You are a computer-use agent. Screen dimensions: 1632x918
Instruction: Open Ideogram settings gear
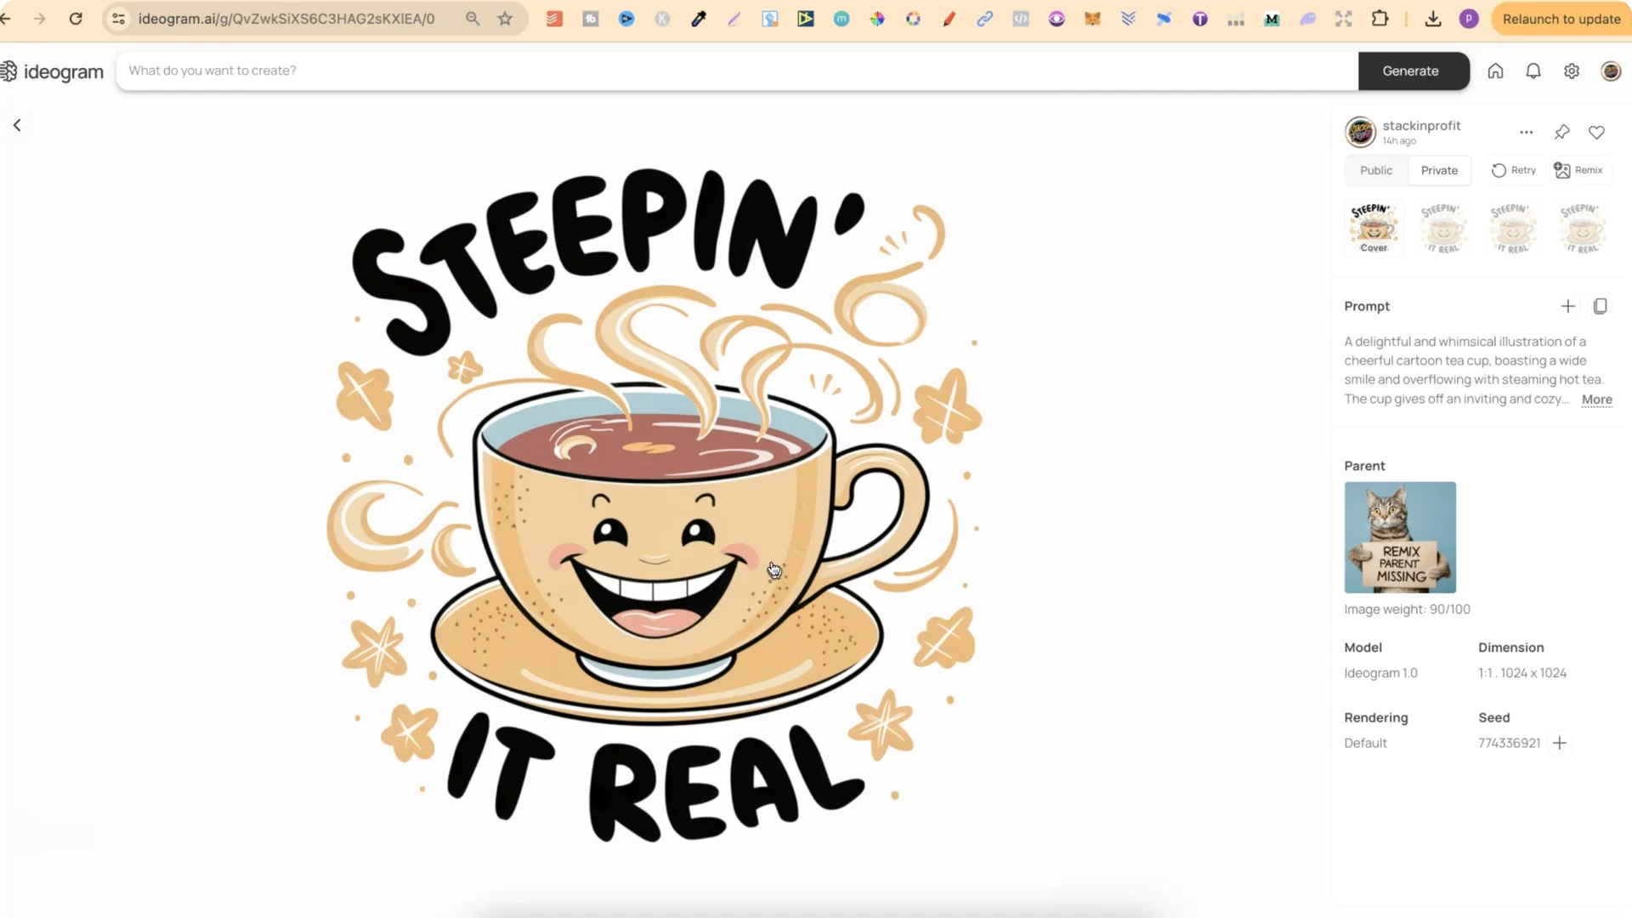[1572, 71]
